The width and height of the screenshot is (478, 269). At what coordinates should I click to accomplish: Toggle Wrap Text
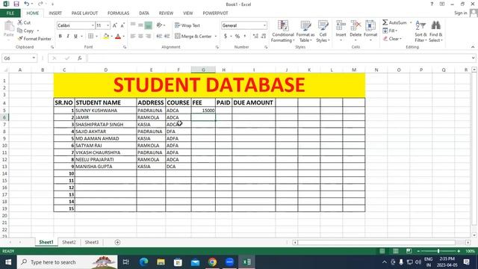click(187, 25)
